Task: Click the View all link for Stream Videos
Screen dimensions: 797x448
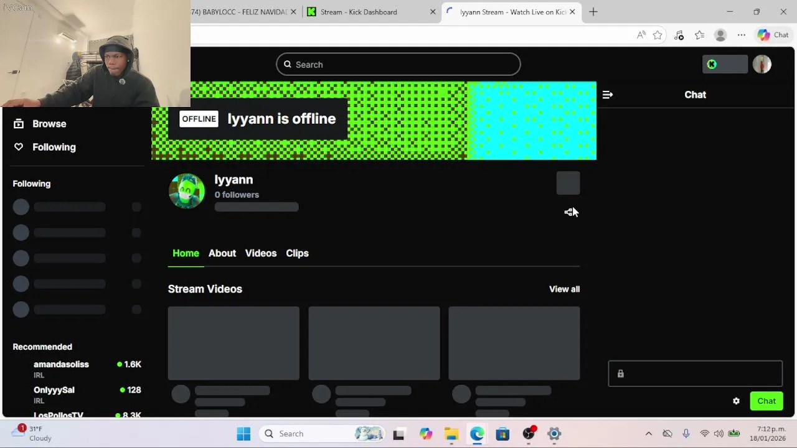Action: tap(564, 289)
